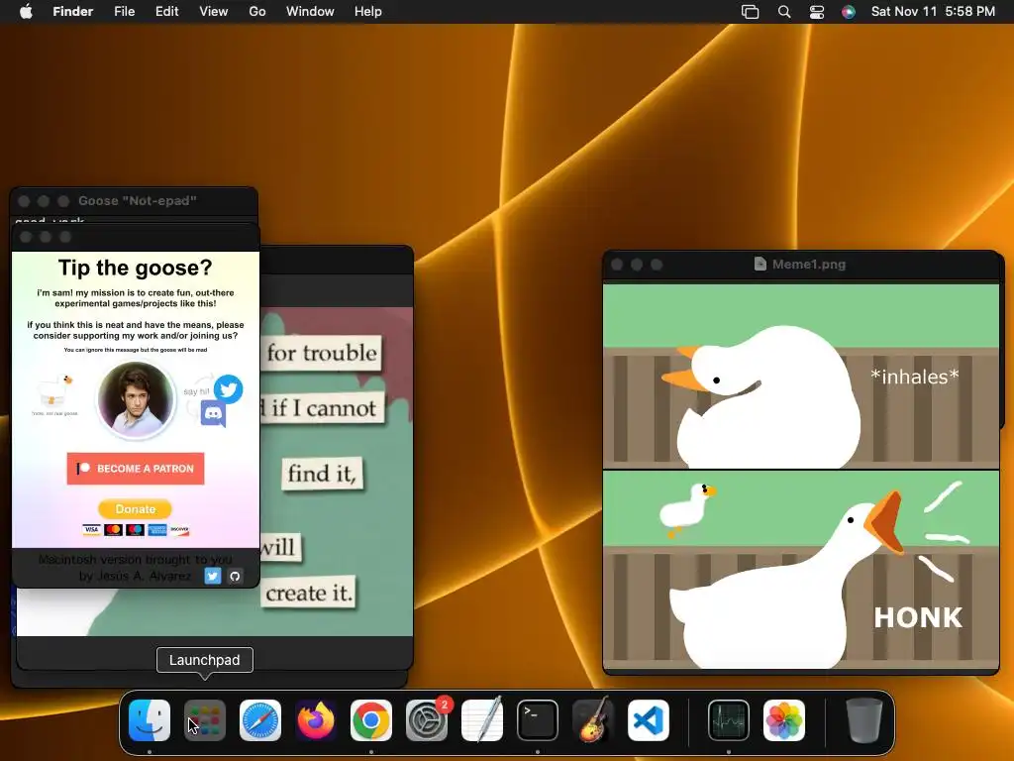Open the Apple menu
Image resolution: width=1014 pixels, height=761 pixels.
pyautogui.click(x=26, y=12)
